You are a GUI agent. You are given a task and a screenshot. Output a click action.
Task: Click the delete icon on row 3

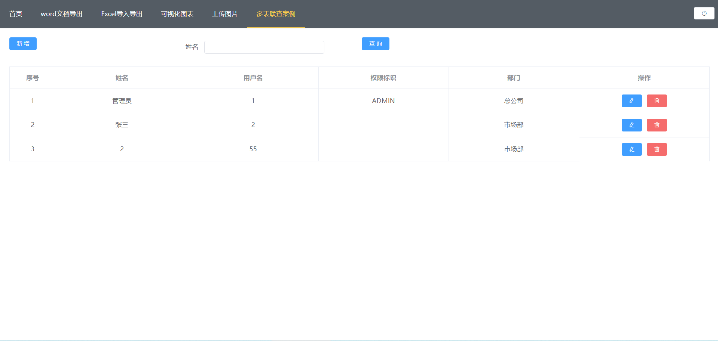657,149
